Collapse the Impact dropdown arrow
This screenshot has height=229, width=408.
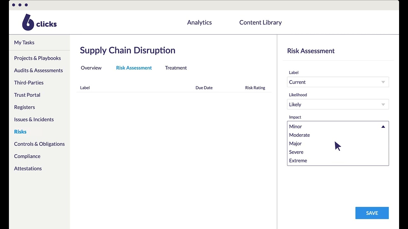383,127
